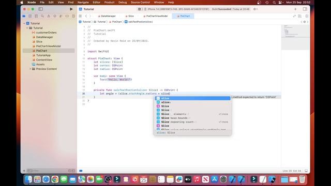The height and width of the screenshot is (186, 331).
Task: Click PieChart file in jump bar
Action: coord(115,22)
